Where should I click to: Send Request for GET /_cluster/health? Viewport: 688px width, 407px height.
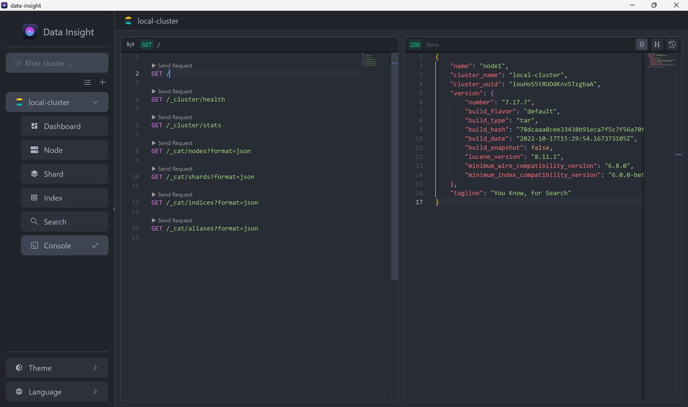[x=172, y=92]
